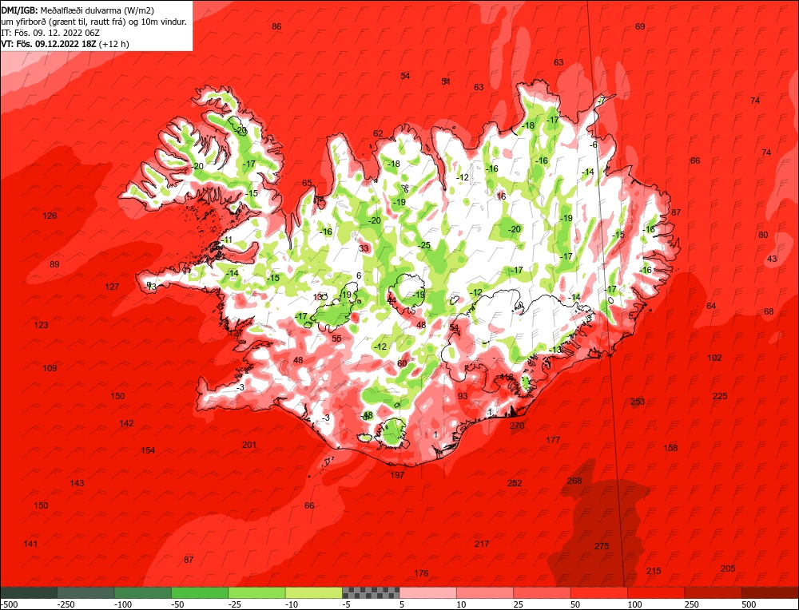Screen dimensions: 799x610
Task: Select the land value '-11' near Breiðafjörður
Action: click(x=226, y=240)
